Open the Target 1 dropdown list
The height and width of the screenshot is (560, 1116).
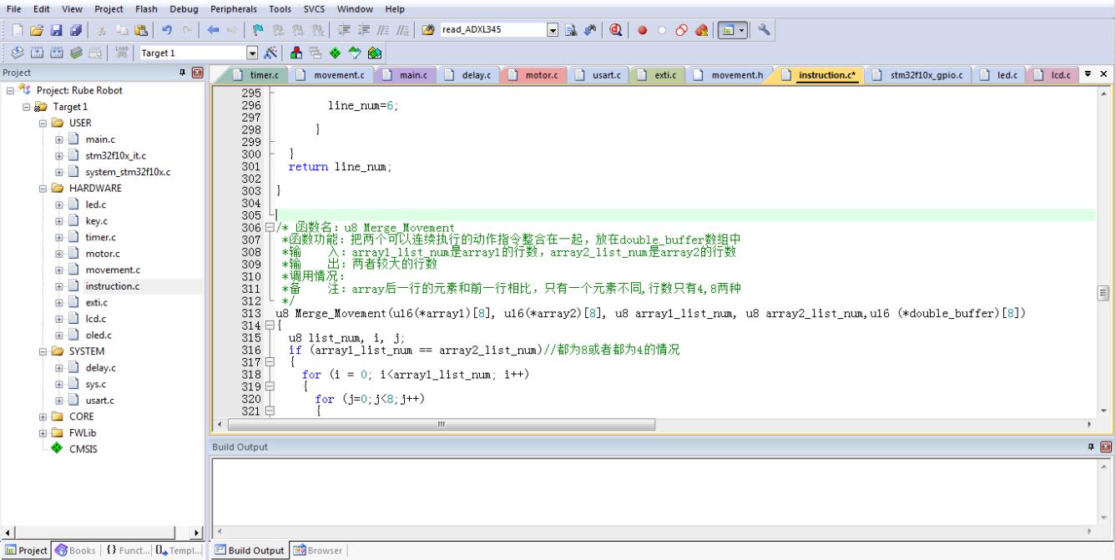click(253, 53)
